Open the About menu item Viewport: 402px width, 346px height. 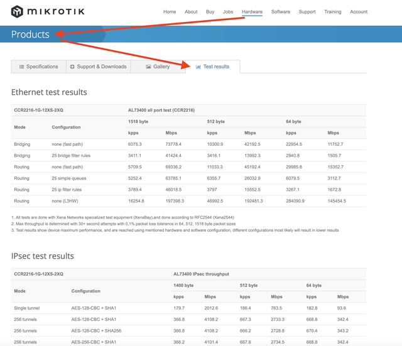191,12
